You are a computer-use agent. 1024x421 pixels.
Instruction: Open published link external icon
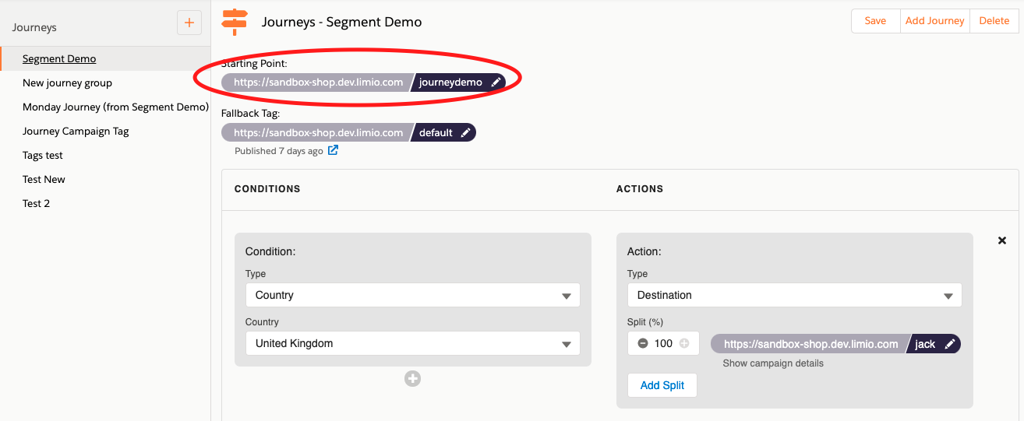(x=333, y=150)
